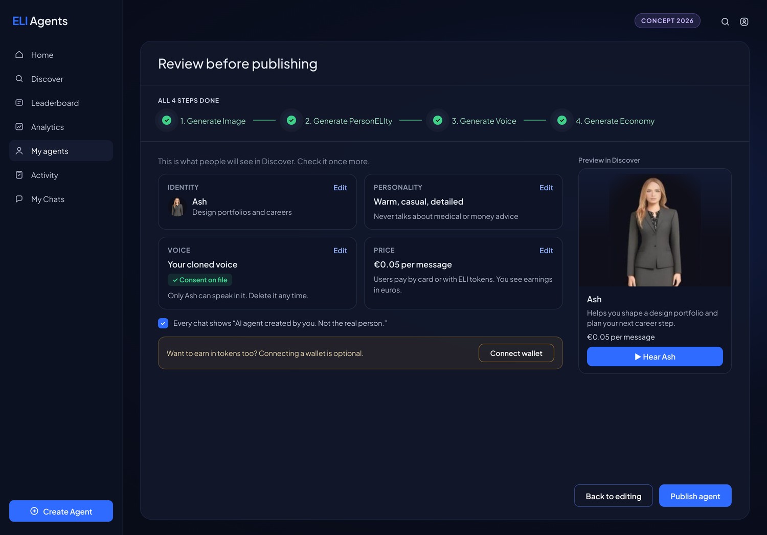Viewport: 767px width, 535px height.
Task: Click the 'Warm, casual, detailed' personality text
Action: click(x=418, y=202)
